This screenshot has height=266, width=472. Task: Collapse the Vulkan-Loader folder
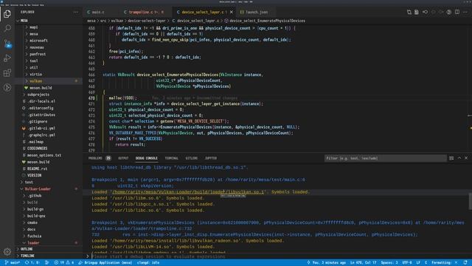coord(48,189)
